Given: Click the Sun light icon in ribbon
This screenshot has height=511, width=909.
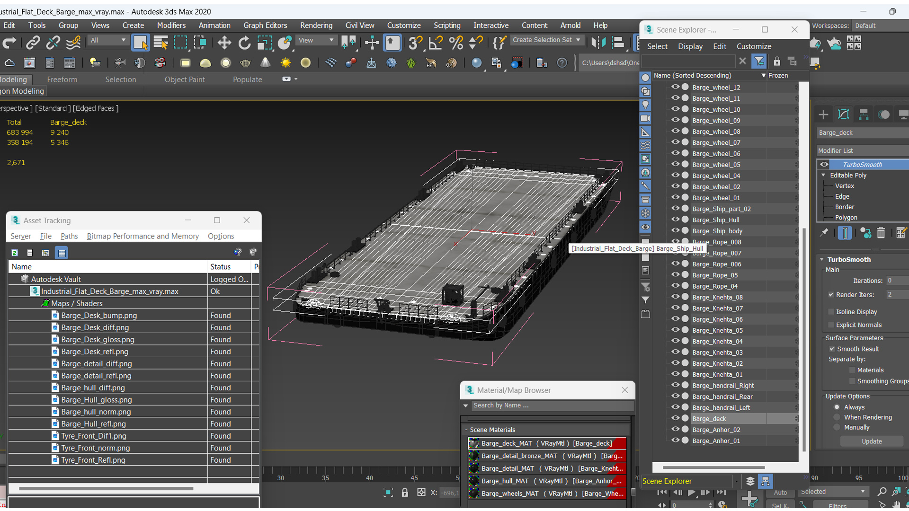Looking at the screenshot, I should coord(285,63).
